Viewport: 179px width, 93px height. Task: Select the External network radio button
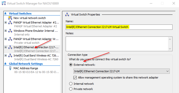point(71,65)
